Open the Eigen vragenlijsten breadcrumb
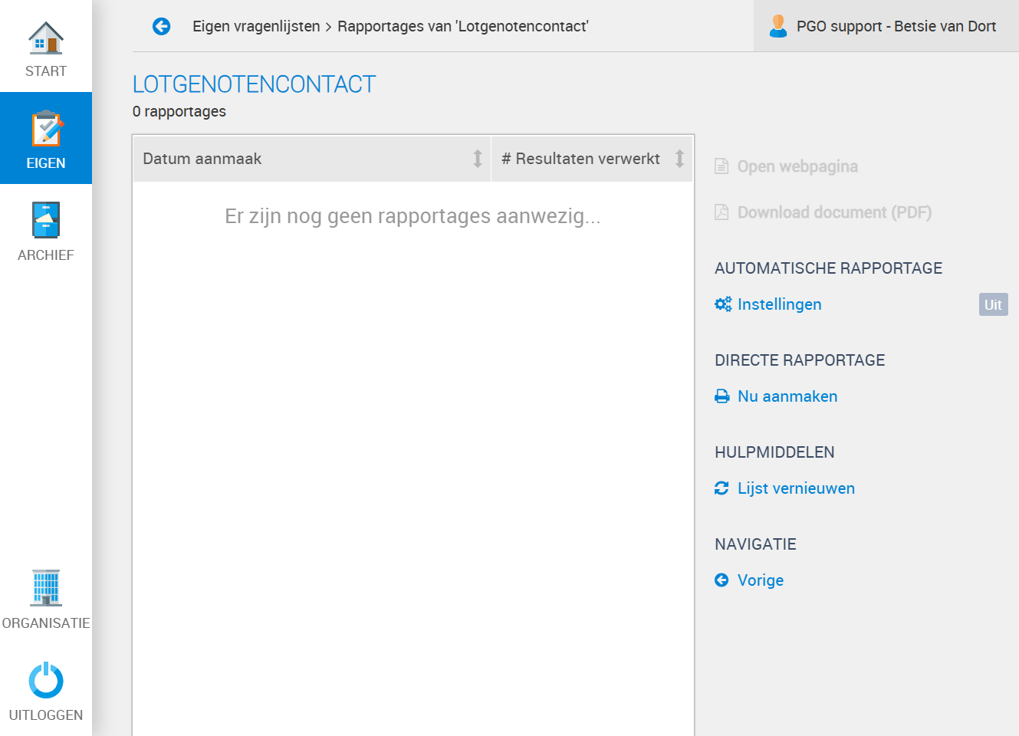 pos(256,26)
